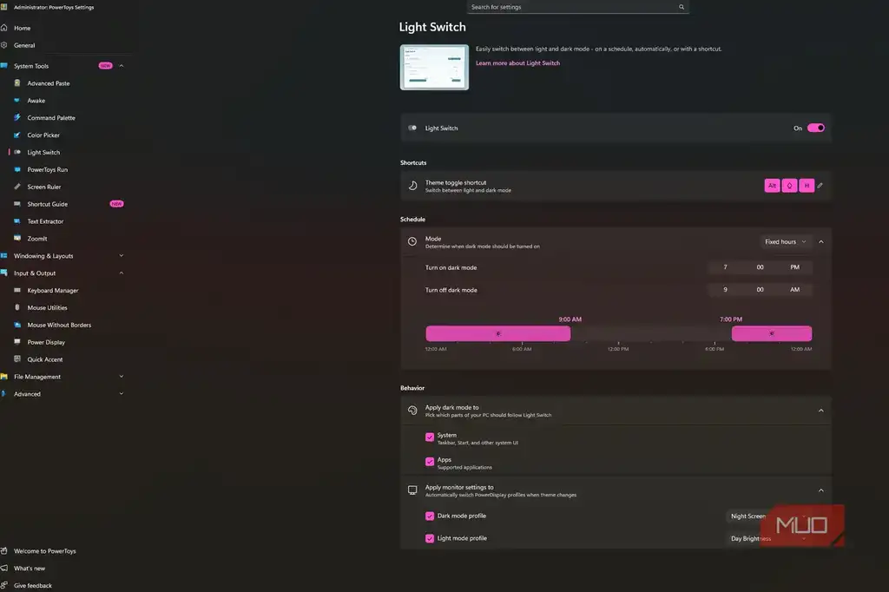Click the 7:00 PM pink timeline bar
This screenshot has width=889, height=592.
772,333
